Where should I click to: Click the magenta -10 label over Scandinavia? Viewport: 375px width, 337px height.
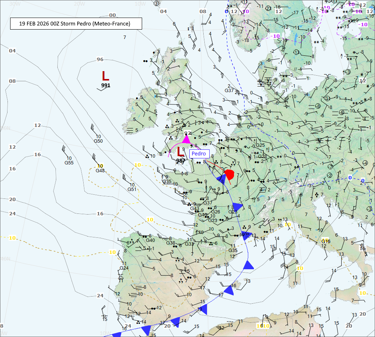pyautogui.click(x=276, y=36)
